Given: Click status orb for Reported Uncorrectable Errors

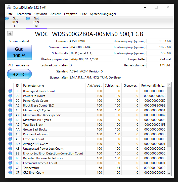Looking at the screenshot, I should (10, 158).
